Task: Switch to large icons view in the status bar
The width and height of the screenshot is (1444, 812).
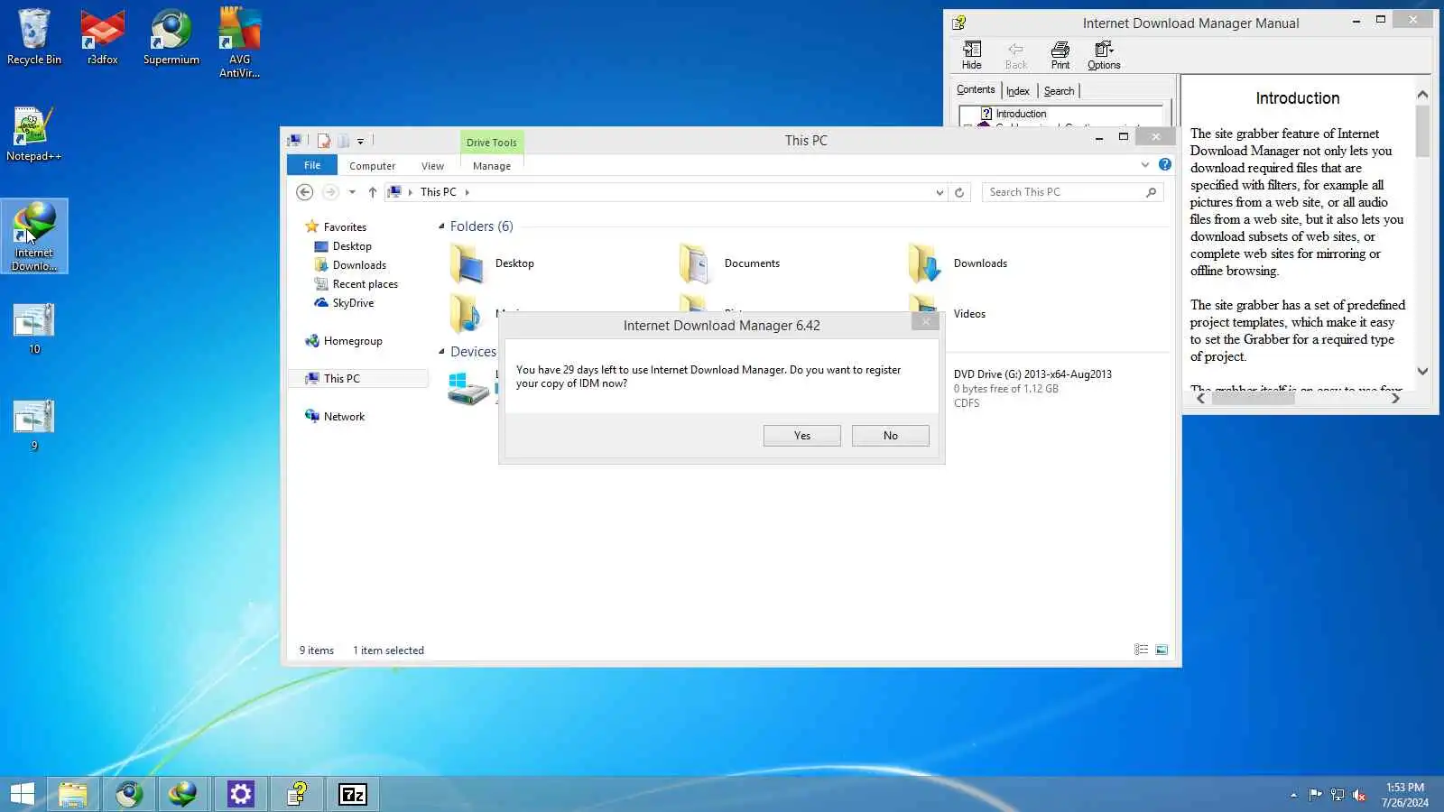Action: tap(1162, 650)
